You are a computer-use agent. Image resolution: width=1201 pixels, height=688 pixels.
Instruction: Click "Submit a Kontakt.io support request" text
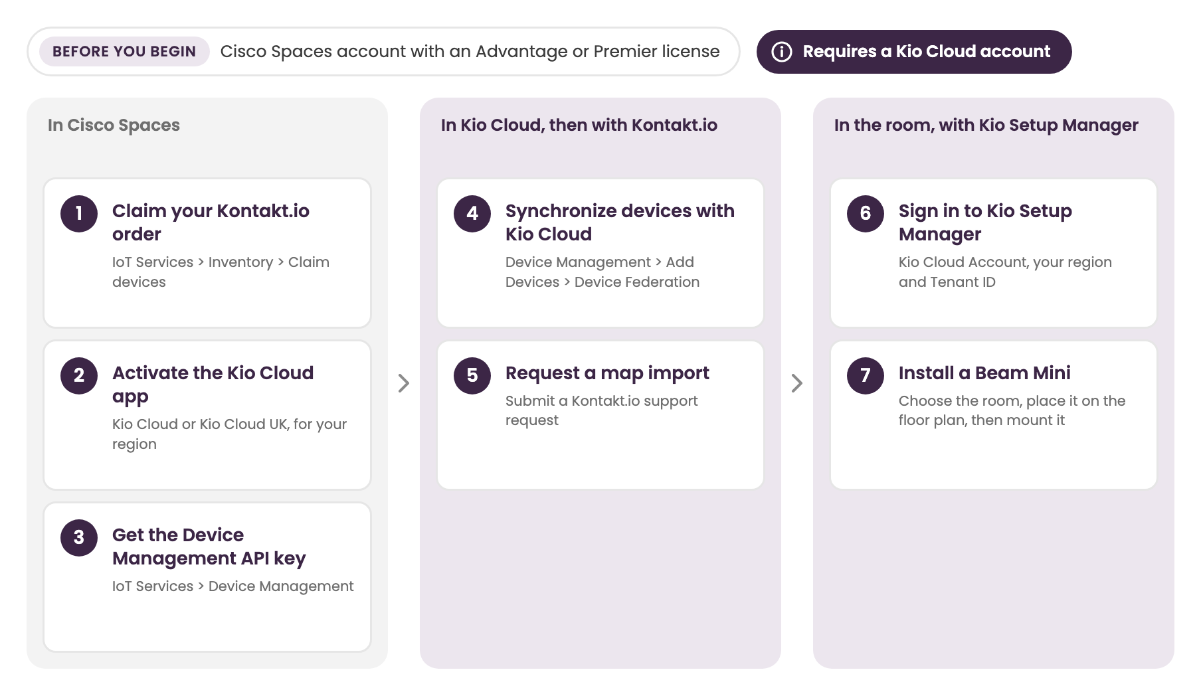[x=602, y=410]
